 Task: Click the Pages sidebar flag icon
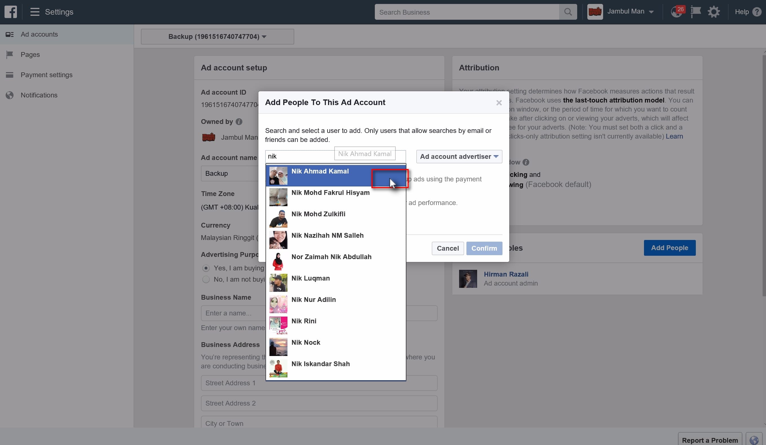click(x=10, y=55)
